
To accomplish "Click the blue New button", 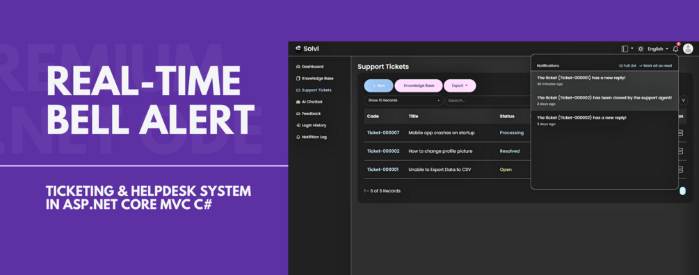I will tap(378, 85).
